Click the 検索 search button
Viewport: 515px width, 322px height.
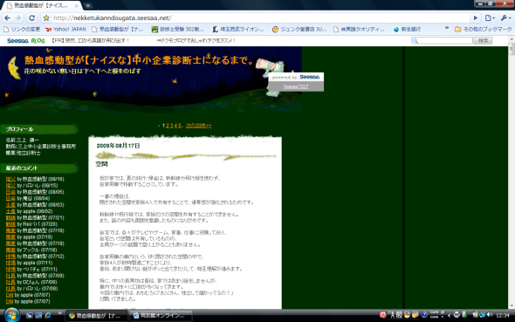point(483,41)
